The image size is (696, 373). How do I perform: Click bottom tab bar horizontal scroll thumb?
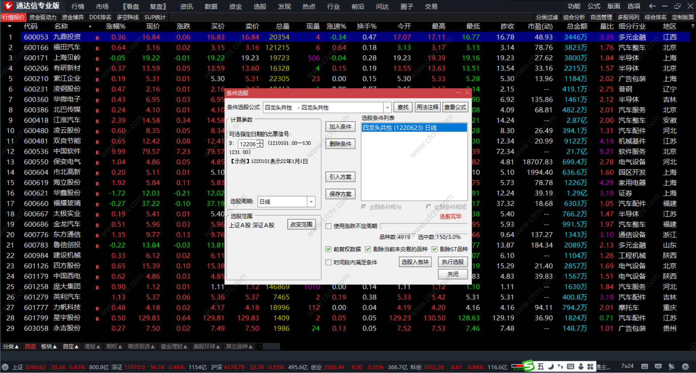[272, 347]
